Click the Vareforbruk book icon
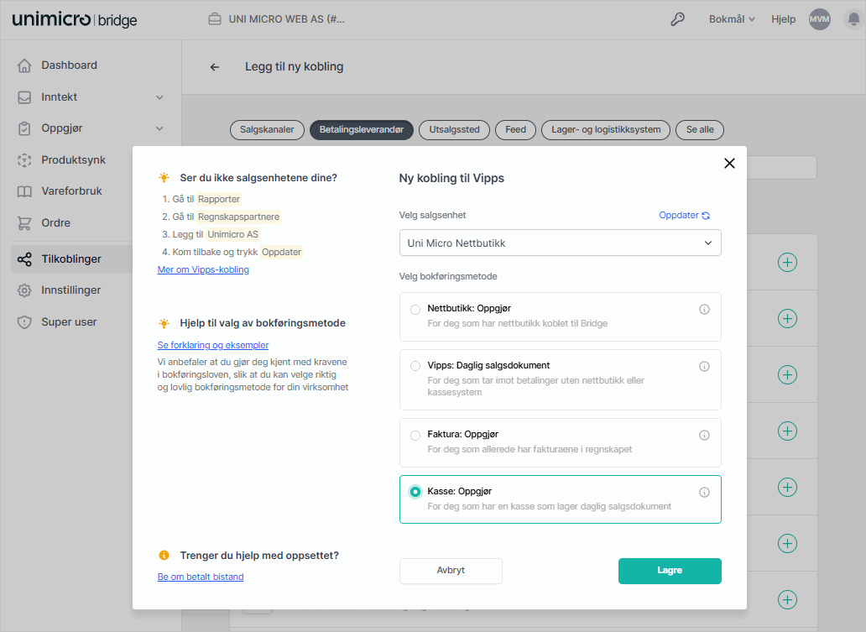The image size is (866, 632). [24, 191]
